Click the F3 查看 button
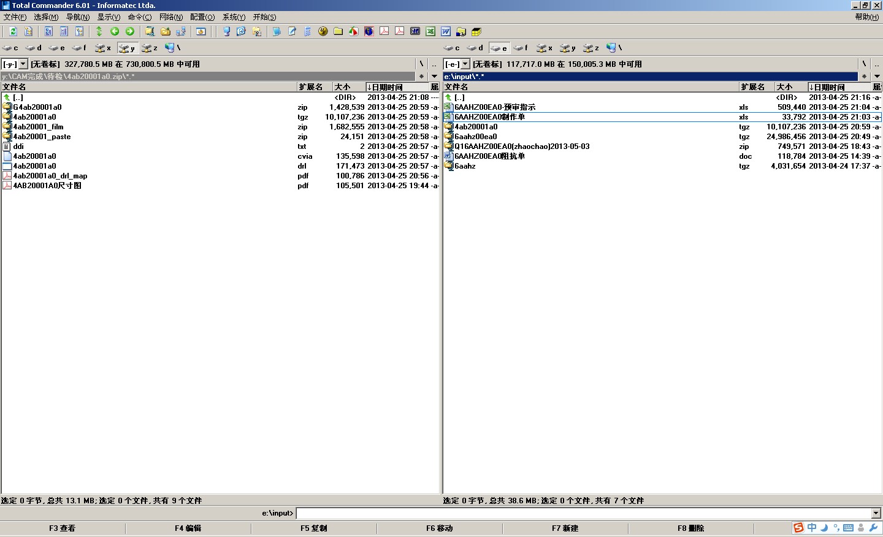Screen dimensions: 883x537 tap(63, 528)
